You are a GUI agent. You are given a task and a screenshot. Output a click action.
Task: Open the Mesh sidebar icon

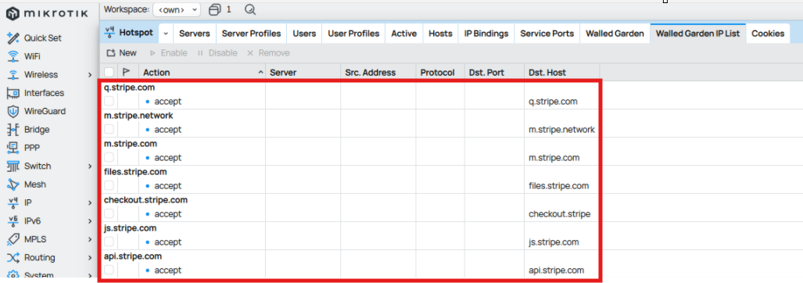[x=13, y=184]
